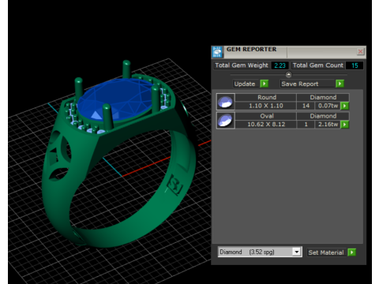The height and width of the screenshot is (284, 379).
Task: Collapse the panel header with round arrow
Action: point(288,75)
